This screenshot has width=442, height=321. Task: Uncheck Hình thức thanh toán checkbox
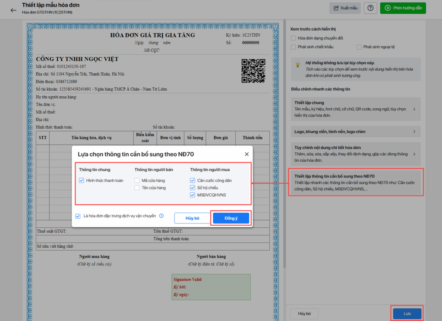(82, 180)
